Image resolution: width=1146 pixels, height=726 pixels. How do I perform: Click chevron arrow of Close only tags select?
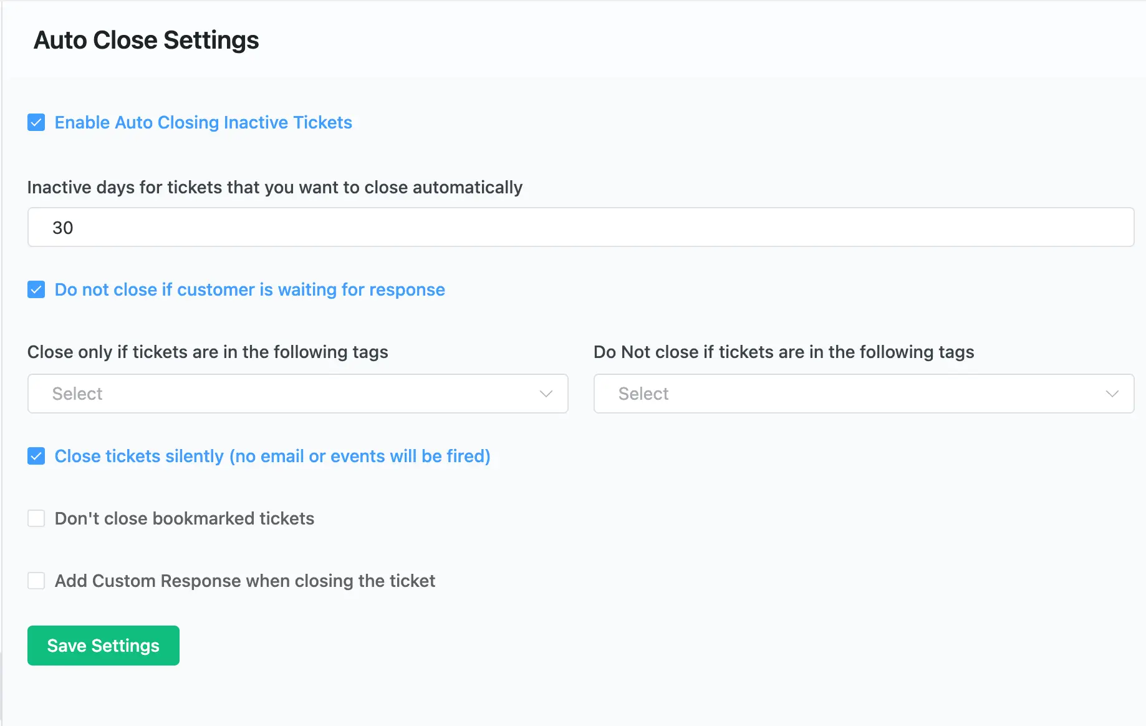tap(546, 394)
